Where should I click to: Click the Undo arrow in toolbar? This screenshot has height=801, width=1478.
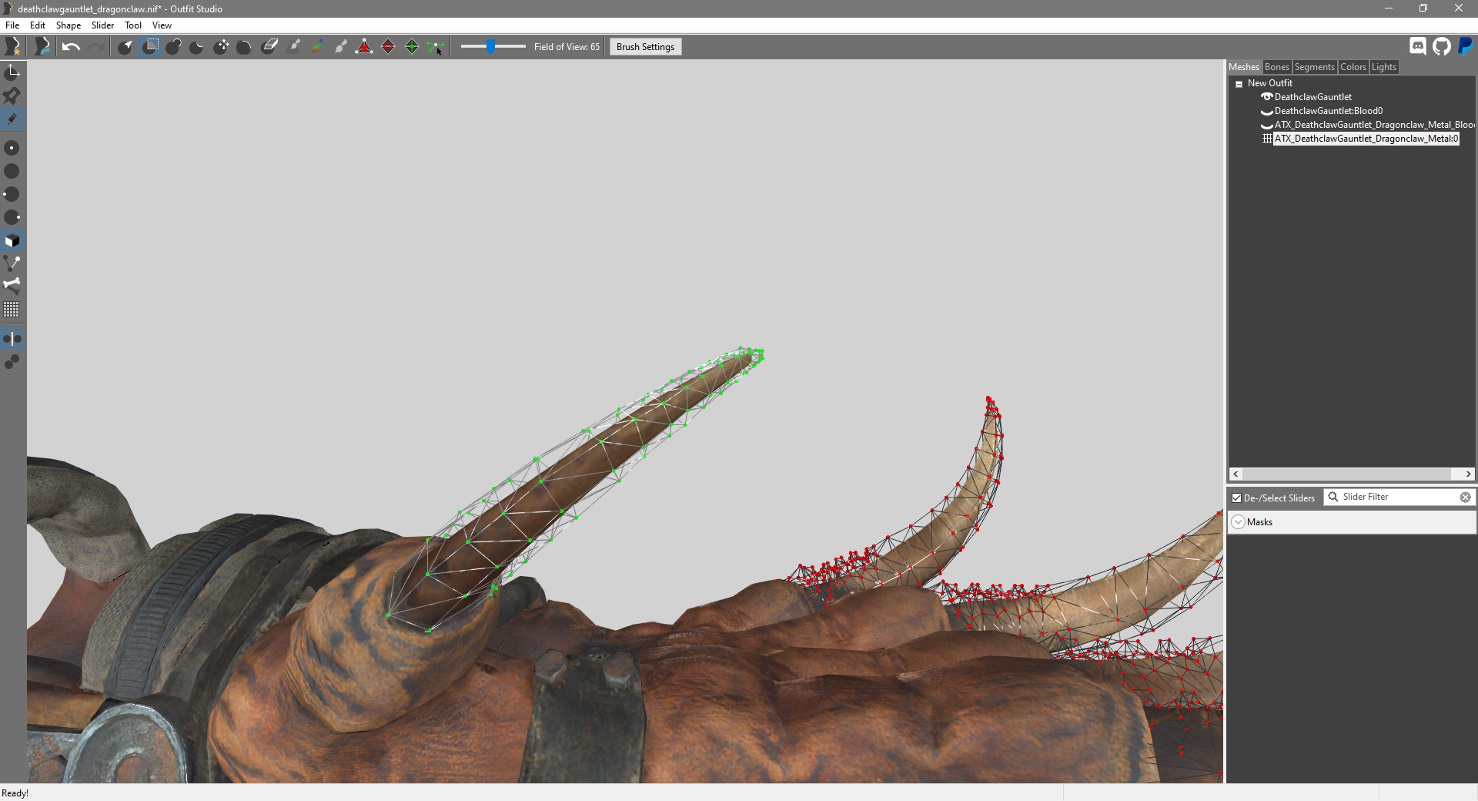(71, 47)
